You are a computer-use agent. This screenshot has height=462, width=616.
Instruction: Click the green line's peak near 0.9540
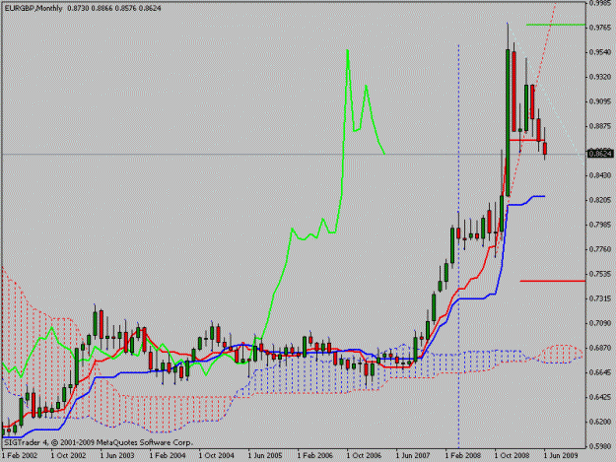[348, 50]
